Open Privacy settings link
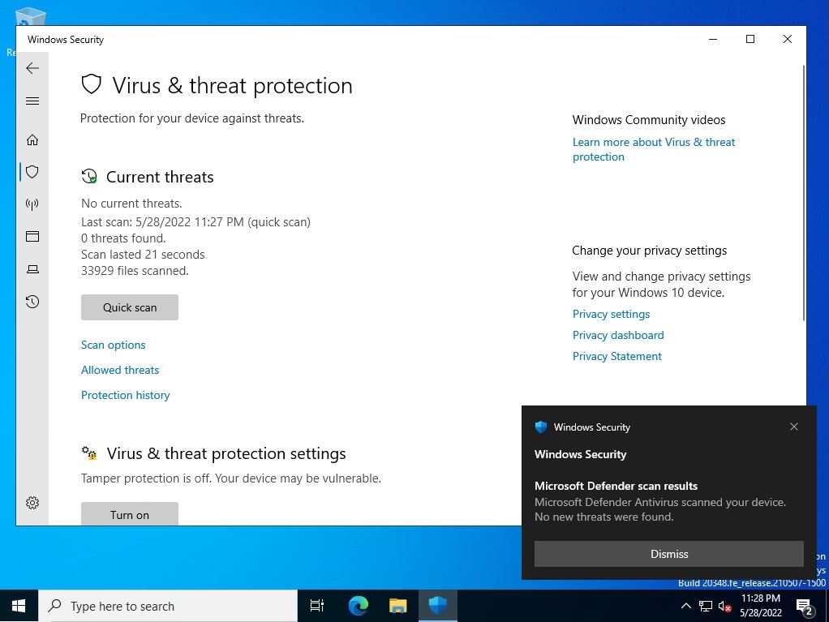This screenshot has height=622, width=829. (x=611, y=314)
